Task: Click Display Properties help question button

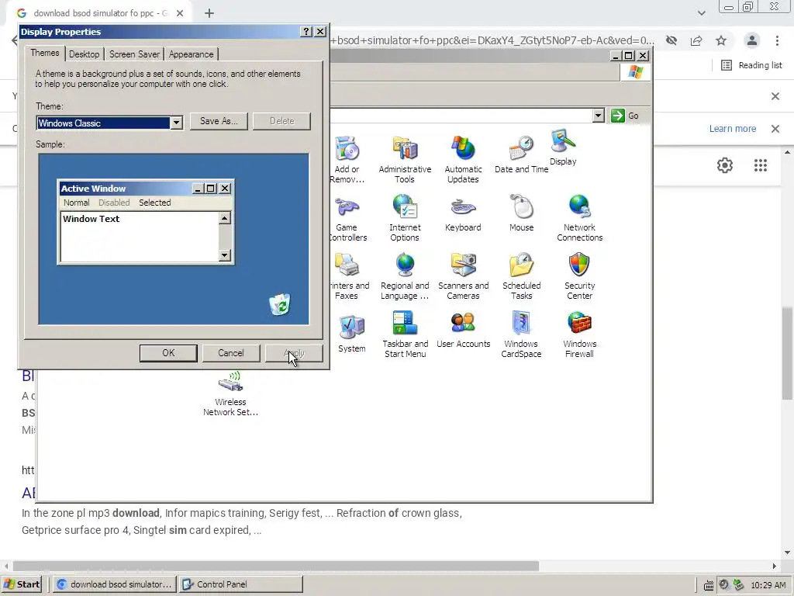Action: pyautogui.click(x=306, y=32)
